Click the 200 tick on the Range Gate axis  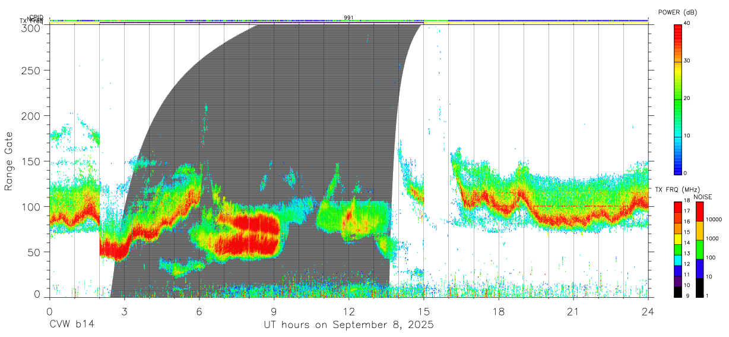point(31,115)
